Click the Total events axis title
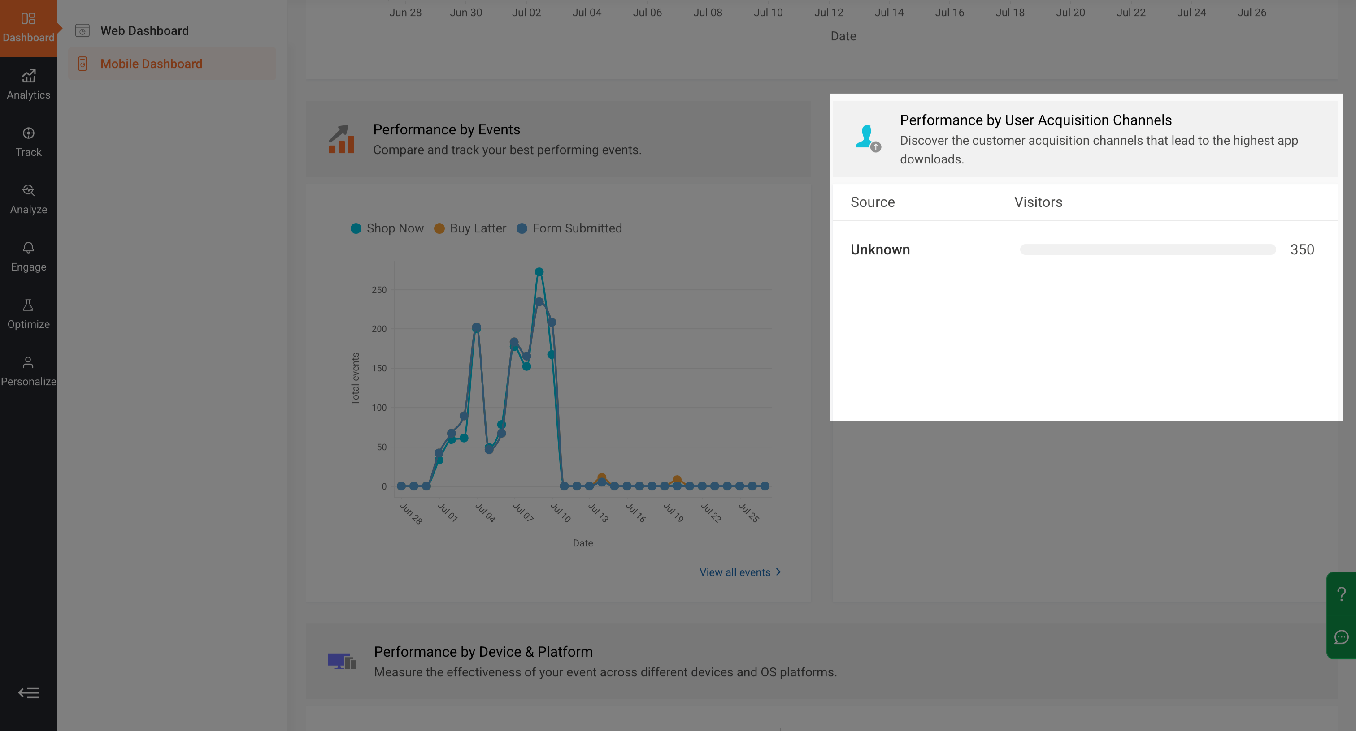1356x731 pixels. pos(355,378)
